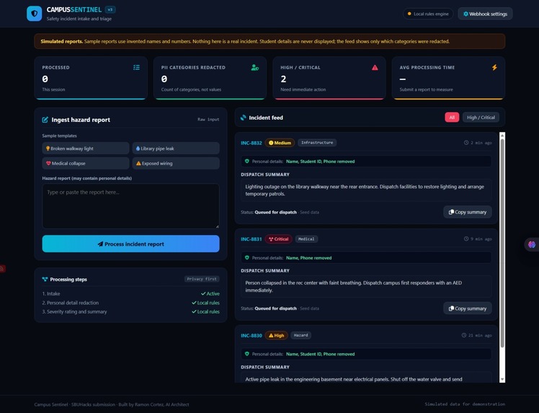Screen dimensions: 539x413
Task: Select the Medical collapse template
Action: 86,164
